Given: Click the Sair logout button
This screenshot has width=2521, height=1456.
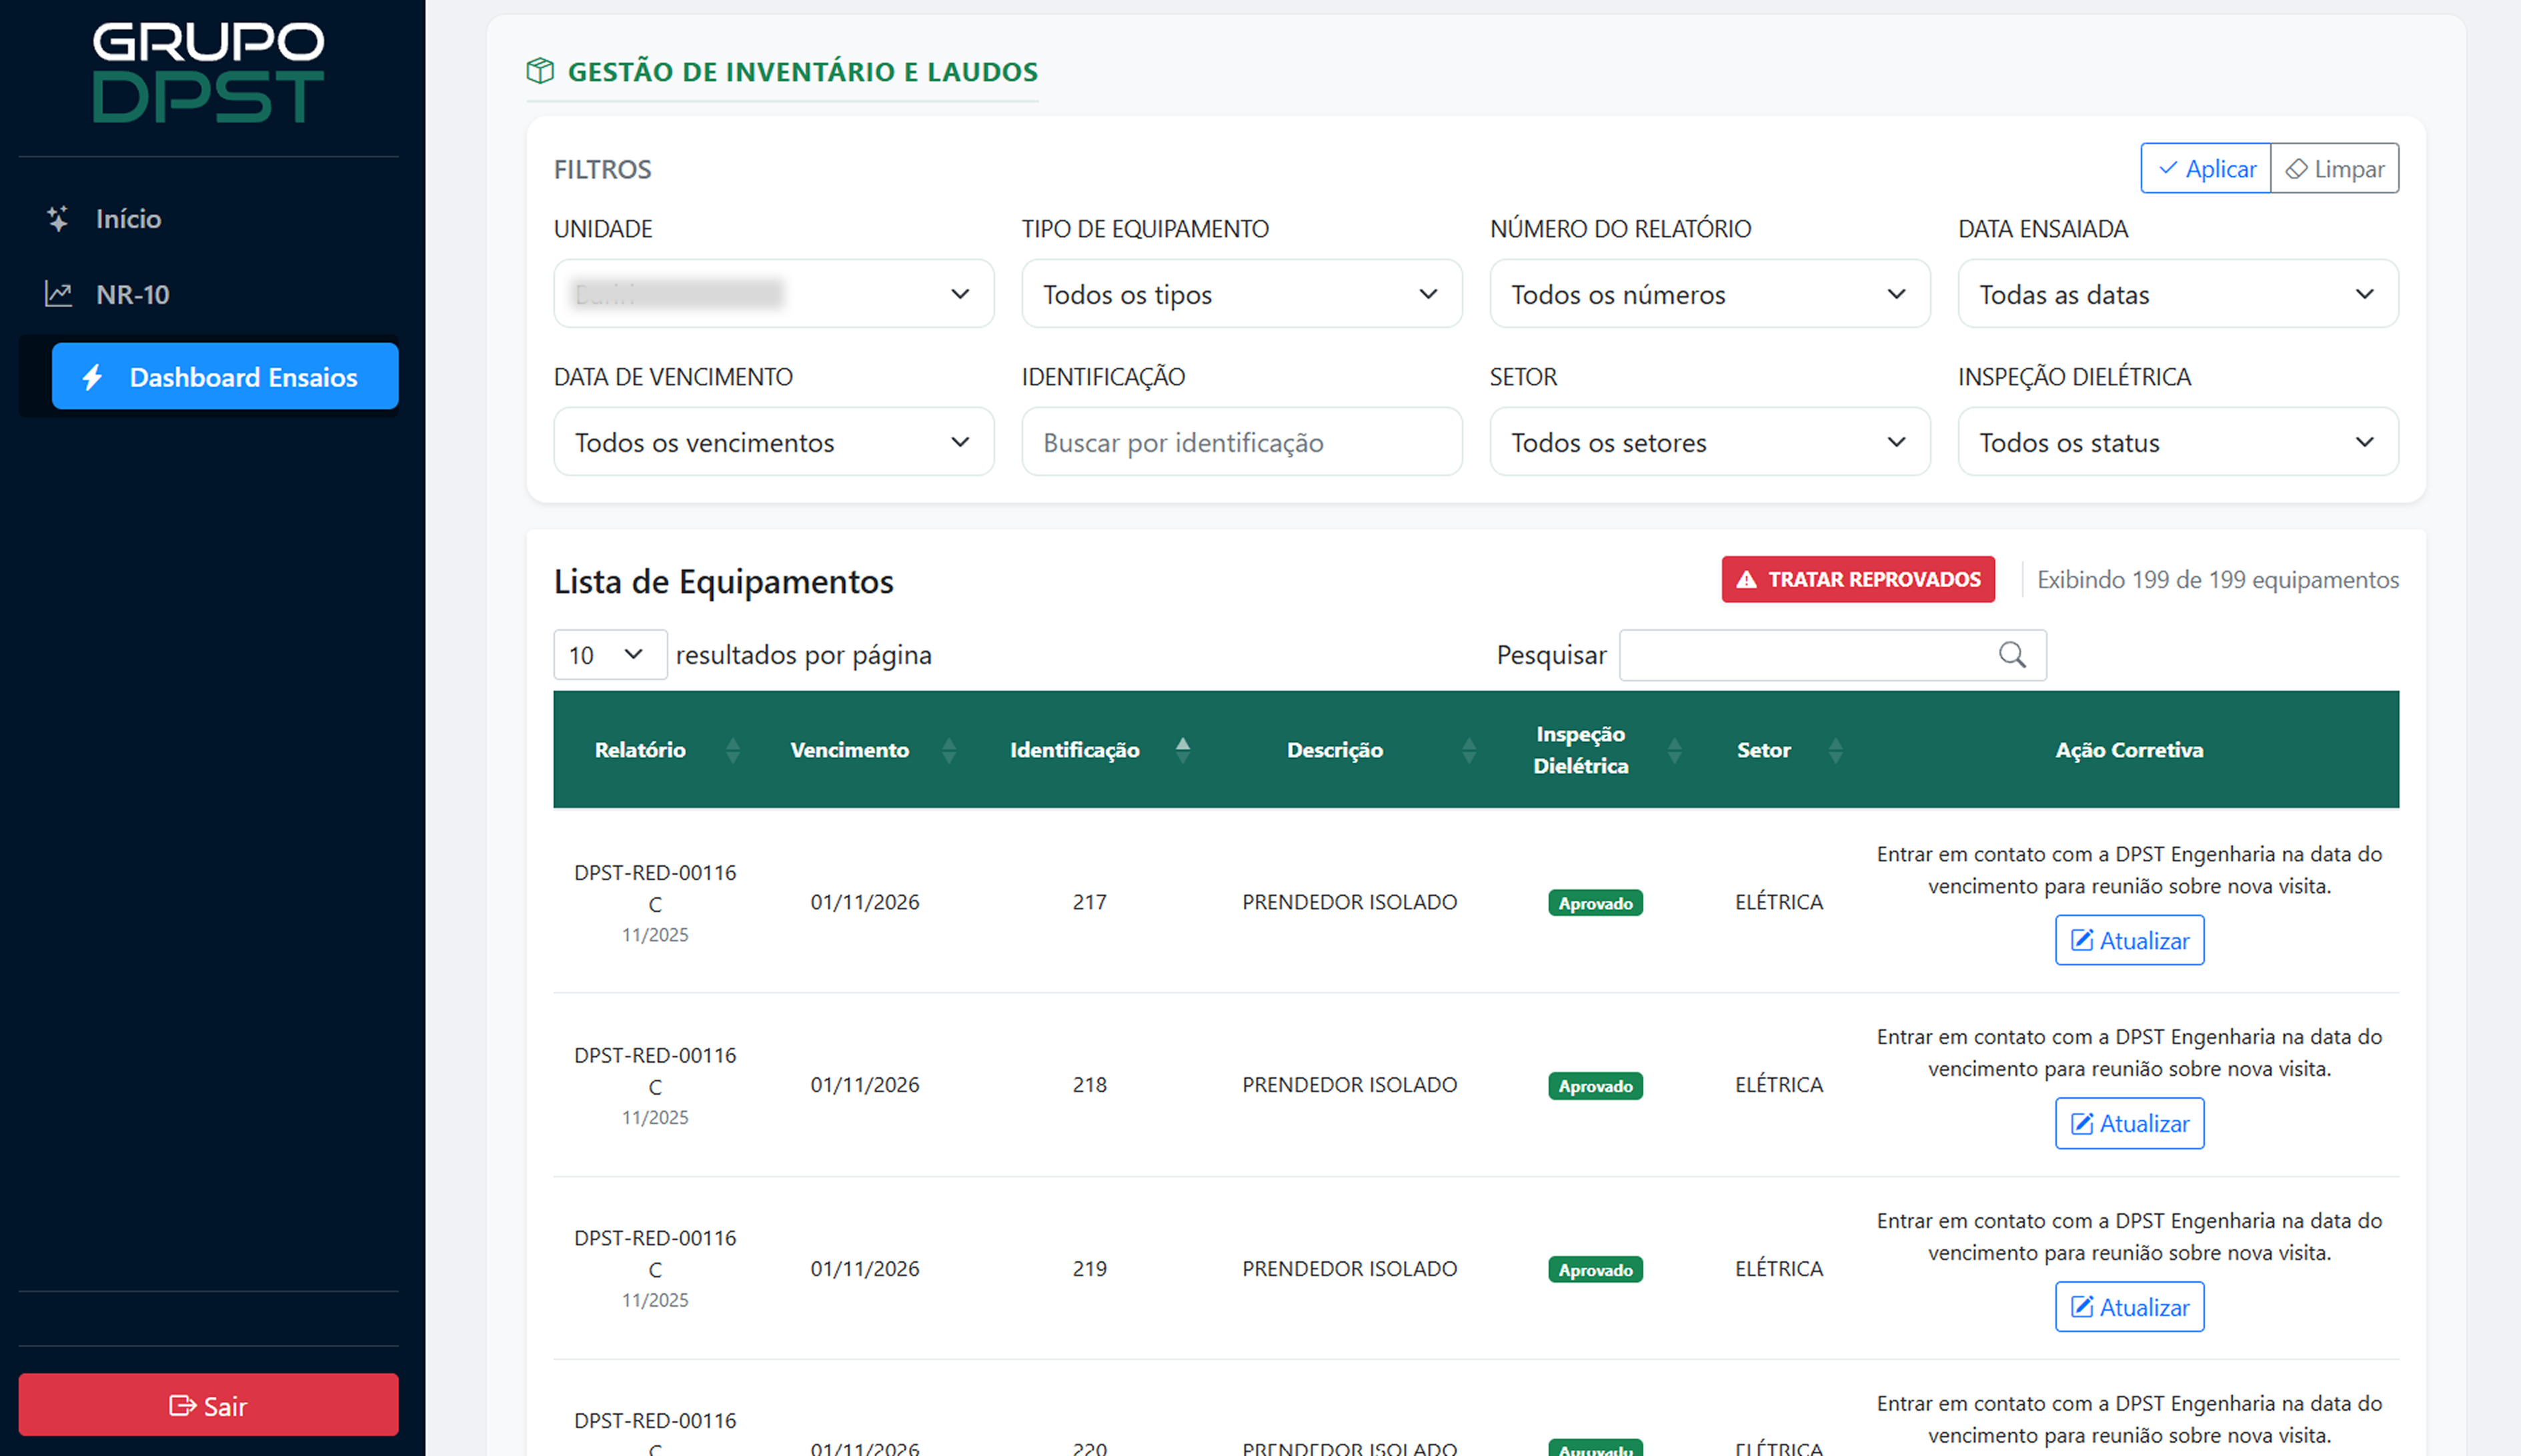Looking at the screenshot, I should pos(208,1405).
